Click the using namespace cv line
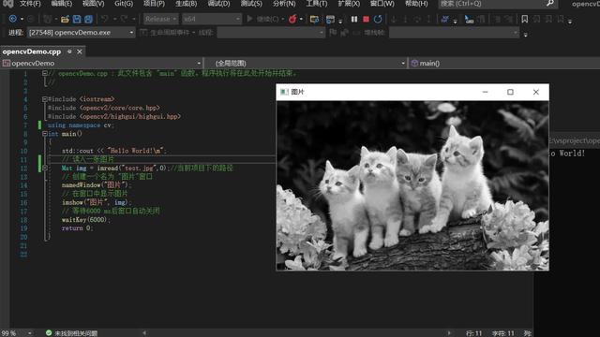Screen dimensions: 600x337 pos(81,125)
